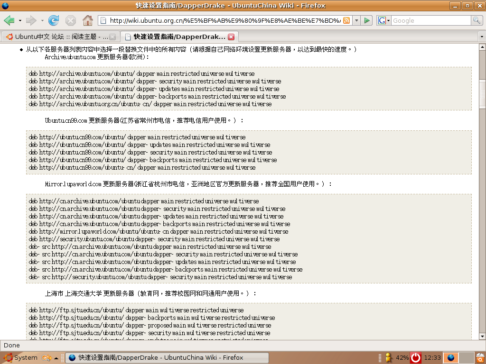Click the 'Ubuntu.cn99.com 更新服务器' heading
486x364 pixels.
144,120
